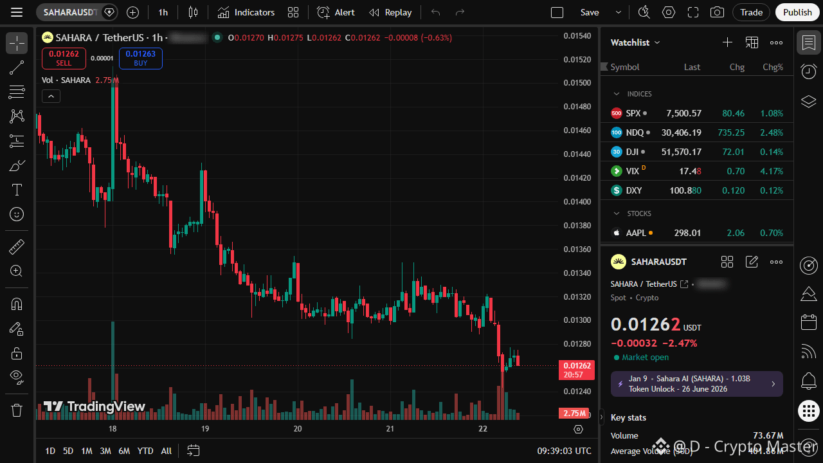Select the AAPL watchlist row
The width and height of the screenshot is (823, 463).
(697, 233)
